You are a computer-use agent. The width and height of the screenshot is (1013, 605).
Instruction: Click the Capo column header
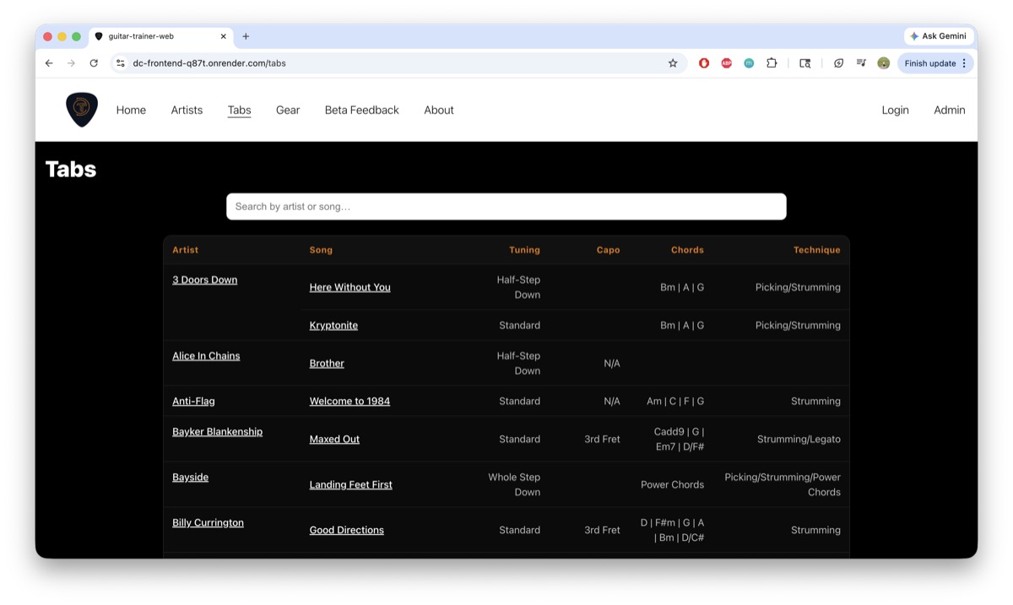pyautogui.click(x=608, y=250)
